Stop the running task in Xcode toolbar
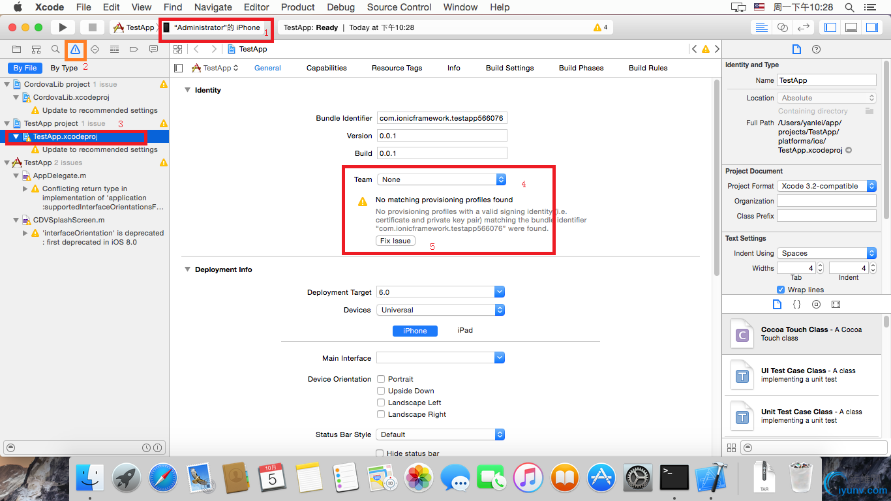Viewport: 891px width, 501px height. 92,27
